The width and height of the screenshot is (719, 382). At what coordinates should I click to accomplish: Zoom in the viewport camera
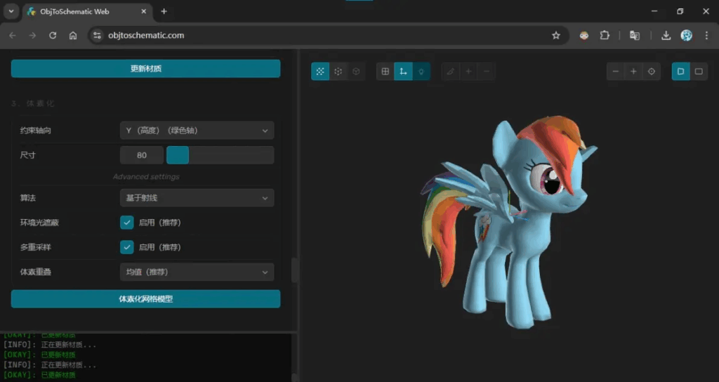[x=633, y=72]
